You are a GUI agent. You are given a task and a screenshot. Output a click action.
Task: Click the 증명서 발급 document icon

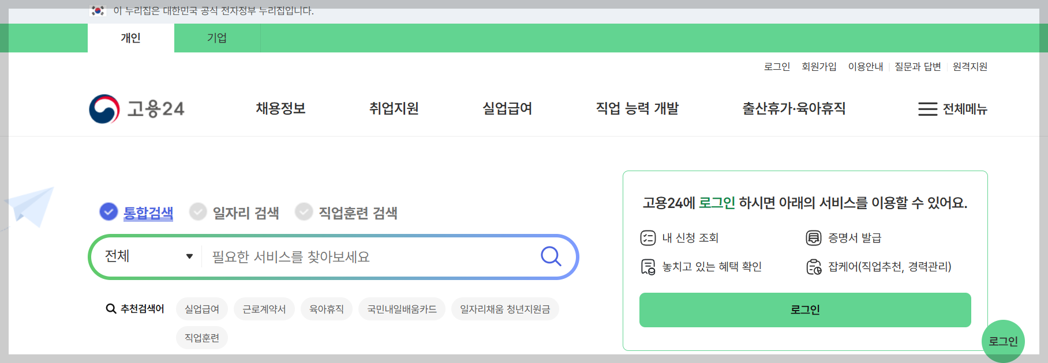click(x=813, y=237)
